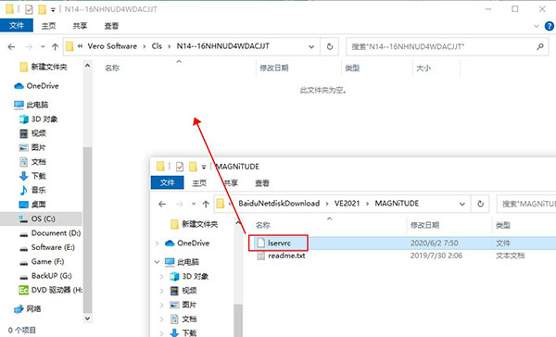Click back arrow in MAGNiTUDE window
Image resolution: width=556 pixels, height=337 pixels.
point(162,204)
